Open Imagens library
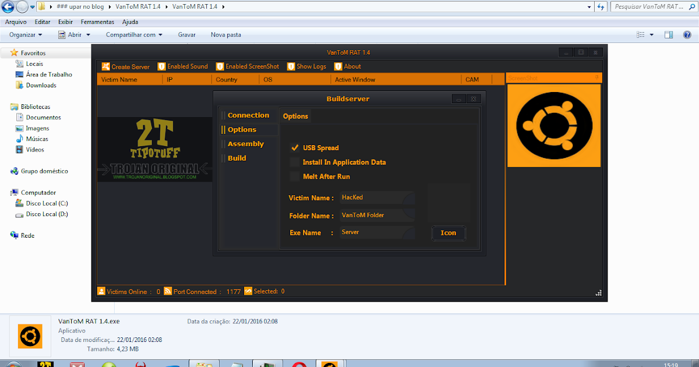 pyautogui.click(x=37, y=128)
